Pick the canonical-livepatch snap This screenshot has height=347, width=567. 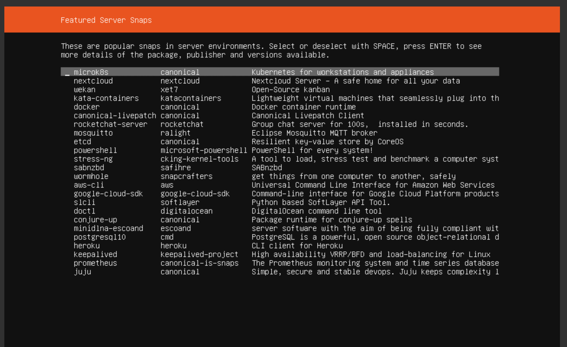115,115
